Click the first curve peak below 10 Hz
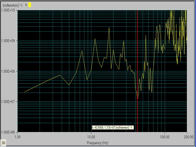 82,51
